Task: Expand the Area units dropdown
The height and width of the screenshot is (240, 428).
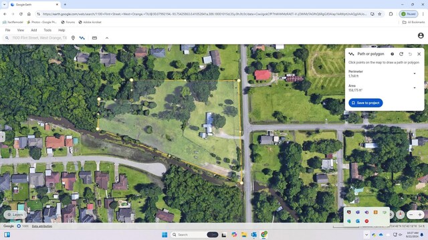Action: 415,87
